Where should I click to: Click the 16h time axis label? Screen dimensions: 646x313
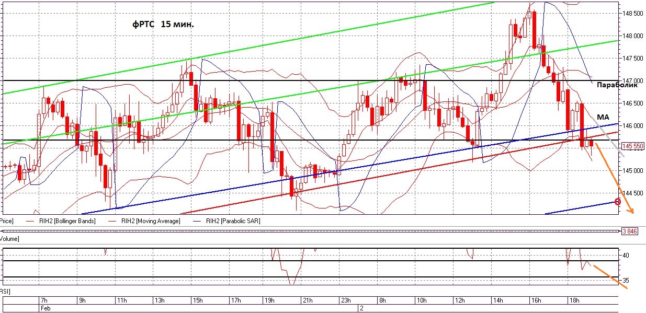click(536, 300)
